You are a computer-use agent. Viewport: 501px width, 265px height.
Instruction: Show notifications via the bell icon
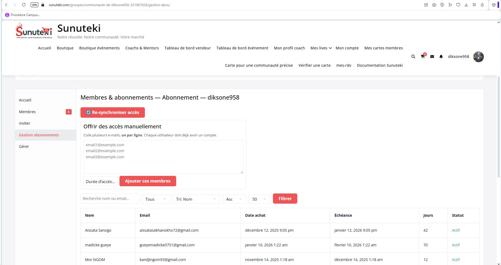(x=441, y=57)
